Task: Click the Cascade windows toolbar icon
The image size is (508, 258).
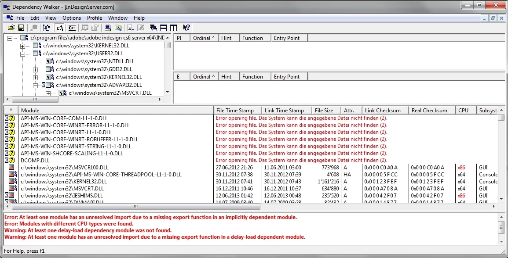Action: pyautogui.click(x=153, y=28)
